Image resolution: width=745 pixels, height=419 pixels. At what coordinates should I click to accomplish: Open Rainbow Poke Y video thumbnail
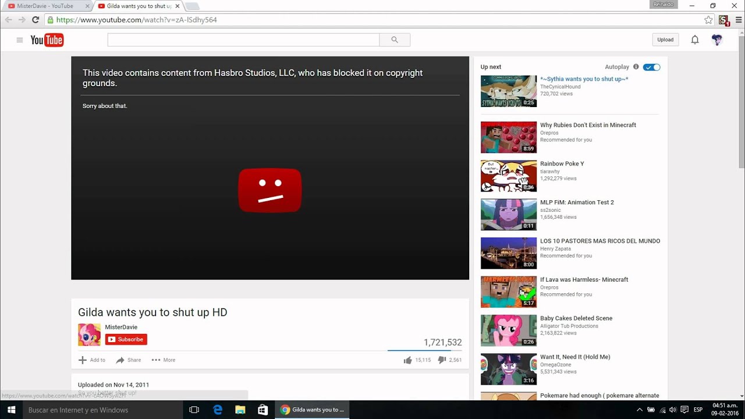pos(509,176)
